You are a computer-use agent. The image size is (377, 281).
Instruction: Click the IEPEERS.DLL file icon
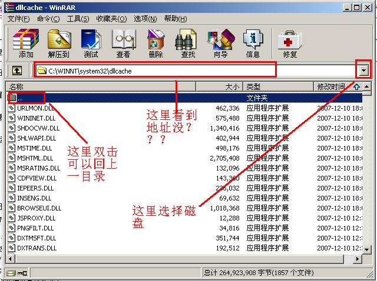(x=11, y=188)
